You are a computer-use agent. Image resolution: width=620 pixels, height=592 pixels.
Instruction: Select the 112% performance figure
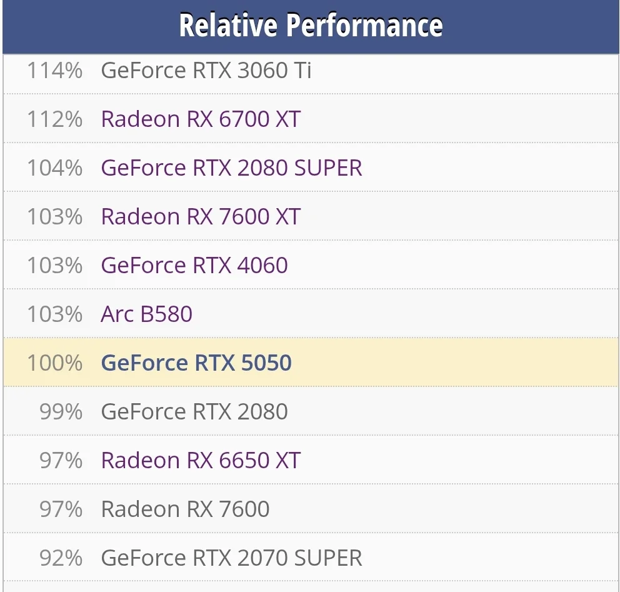54,119
